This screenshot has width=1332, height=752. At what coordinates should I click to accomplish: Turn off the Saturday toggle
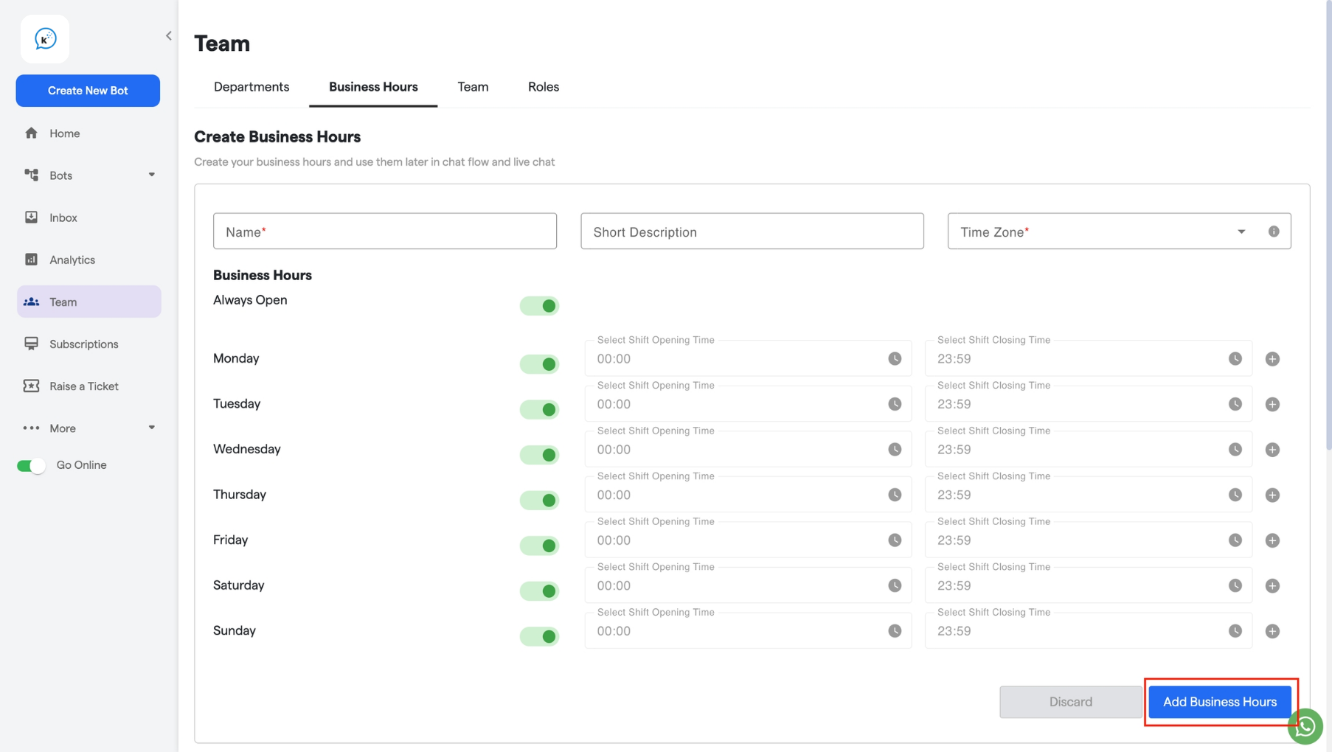(x=539, y=591)
